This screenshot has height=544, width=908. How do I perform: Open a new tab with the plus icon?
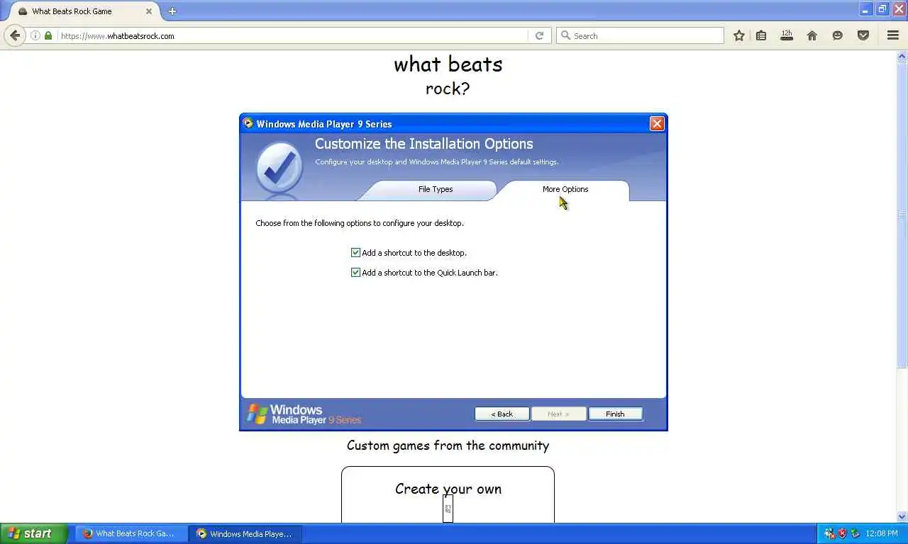[172, 11]
